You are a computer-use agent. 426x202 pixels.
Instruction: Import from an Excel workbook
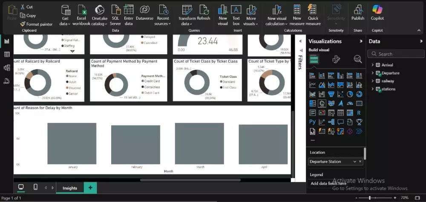pos(81,15)
